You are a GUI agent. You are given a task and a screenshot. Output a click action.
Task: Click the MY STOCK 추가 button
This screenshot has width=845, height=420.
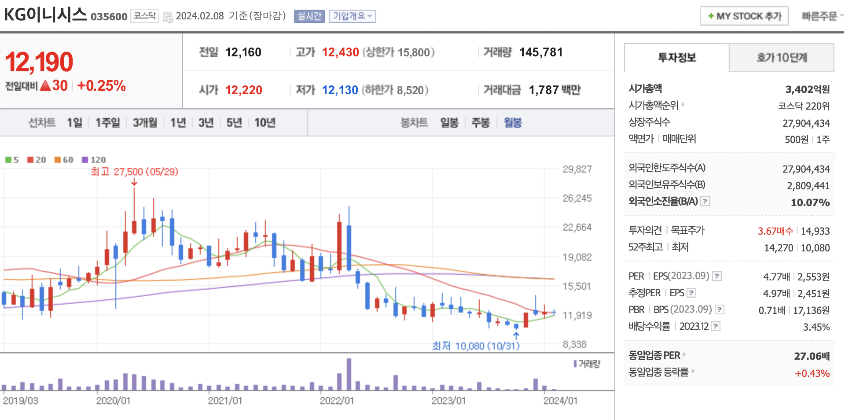click(x=744, y=16)
